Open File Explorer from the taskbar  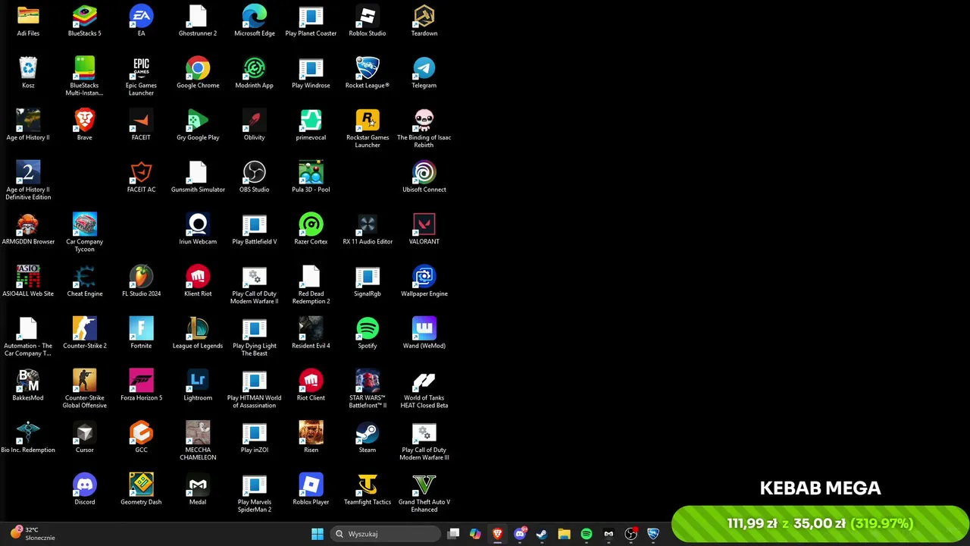point(564,534)
